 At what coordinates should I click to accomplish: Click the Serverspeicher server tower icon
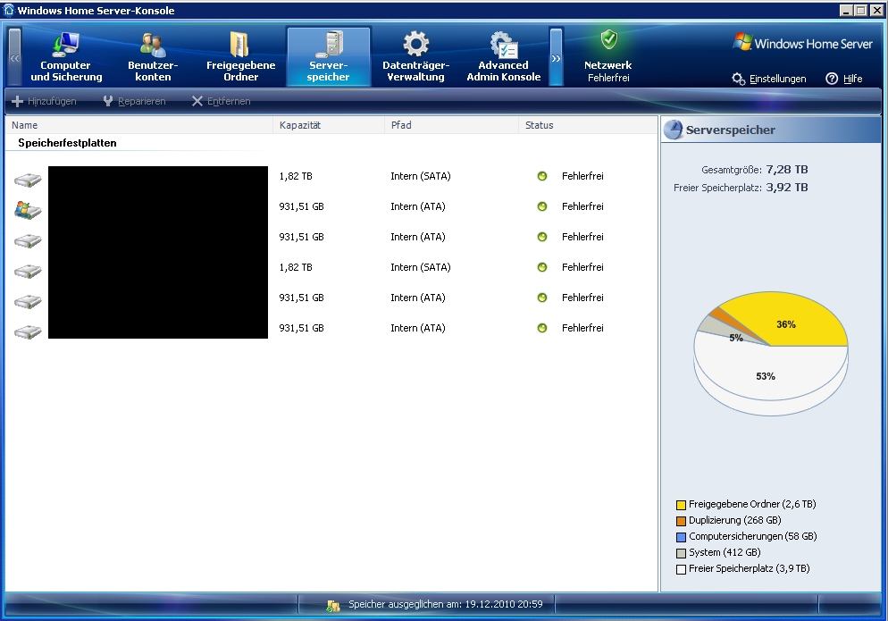pyautogui.click(x=330, y=44)
